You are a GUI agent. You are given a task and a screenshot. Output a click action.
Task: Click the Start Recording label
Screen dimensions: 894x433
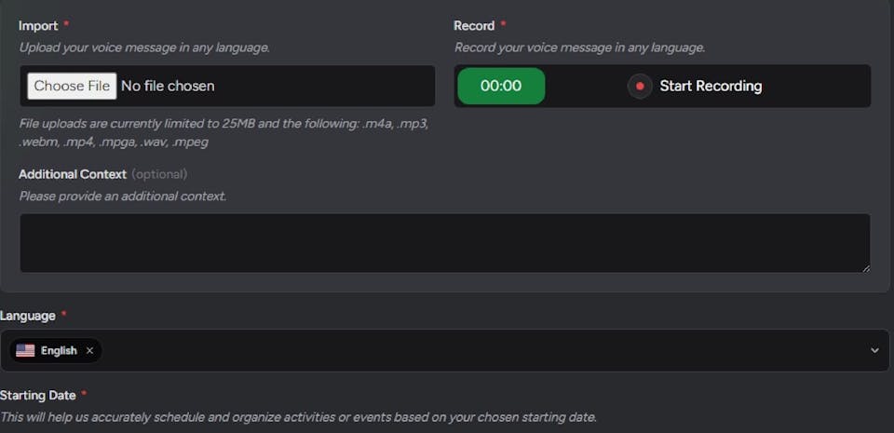click(711, 87)
